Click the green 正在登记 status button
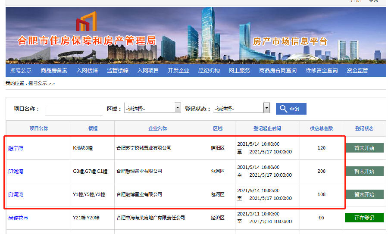 364,218
